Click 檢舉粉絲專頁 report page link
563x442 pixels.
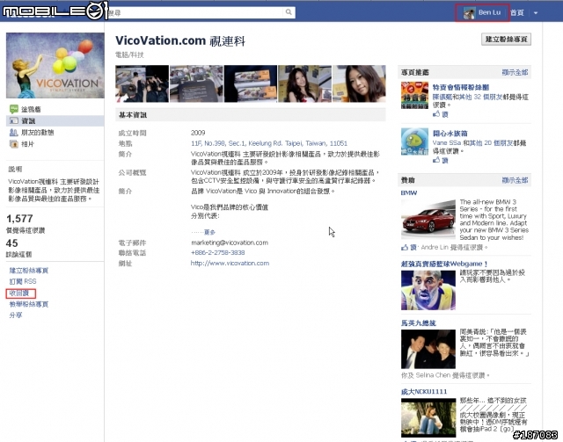click(29, 304)
